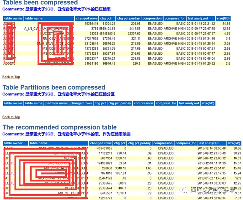Select changed rows value 53103544
The image size is (243, 200).
91,44
